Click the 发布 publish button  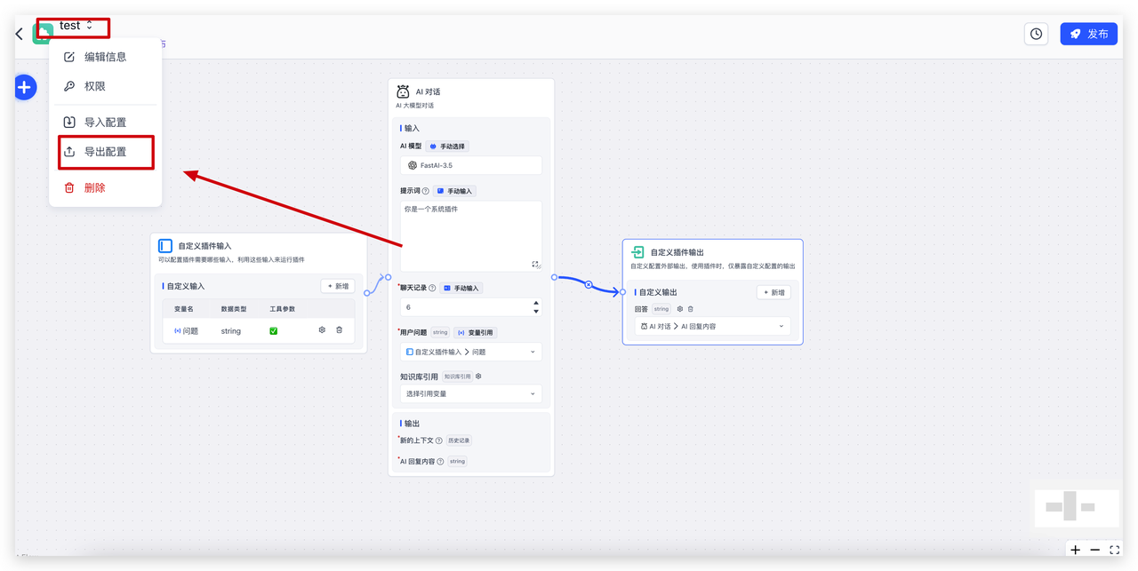pos(1088,34)
